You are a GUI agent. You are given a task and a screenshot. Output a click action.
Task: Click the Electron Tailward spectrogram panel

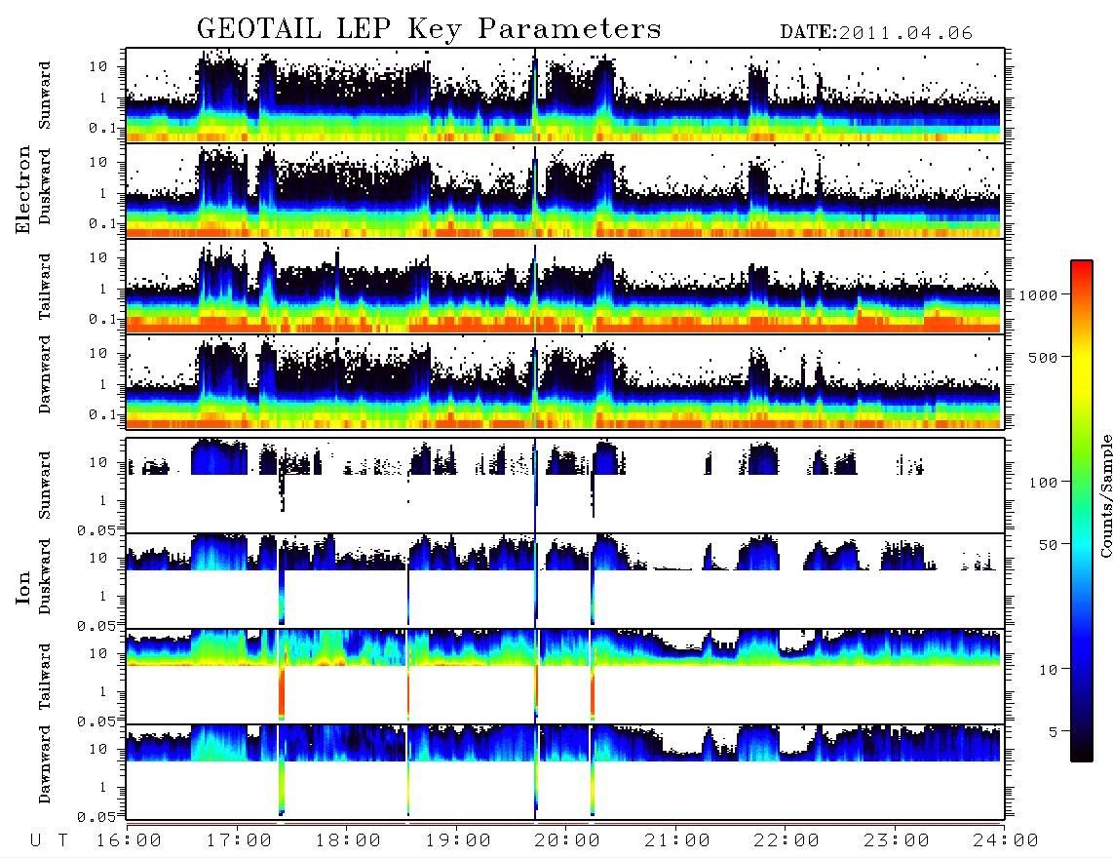click(565, 287)
